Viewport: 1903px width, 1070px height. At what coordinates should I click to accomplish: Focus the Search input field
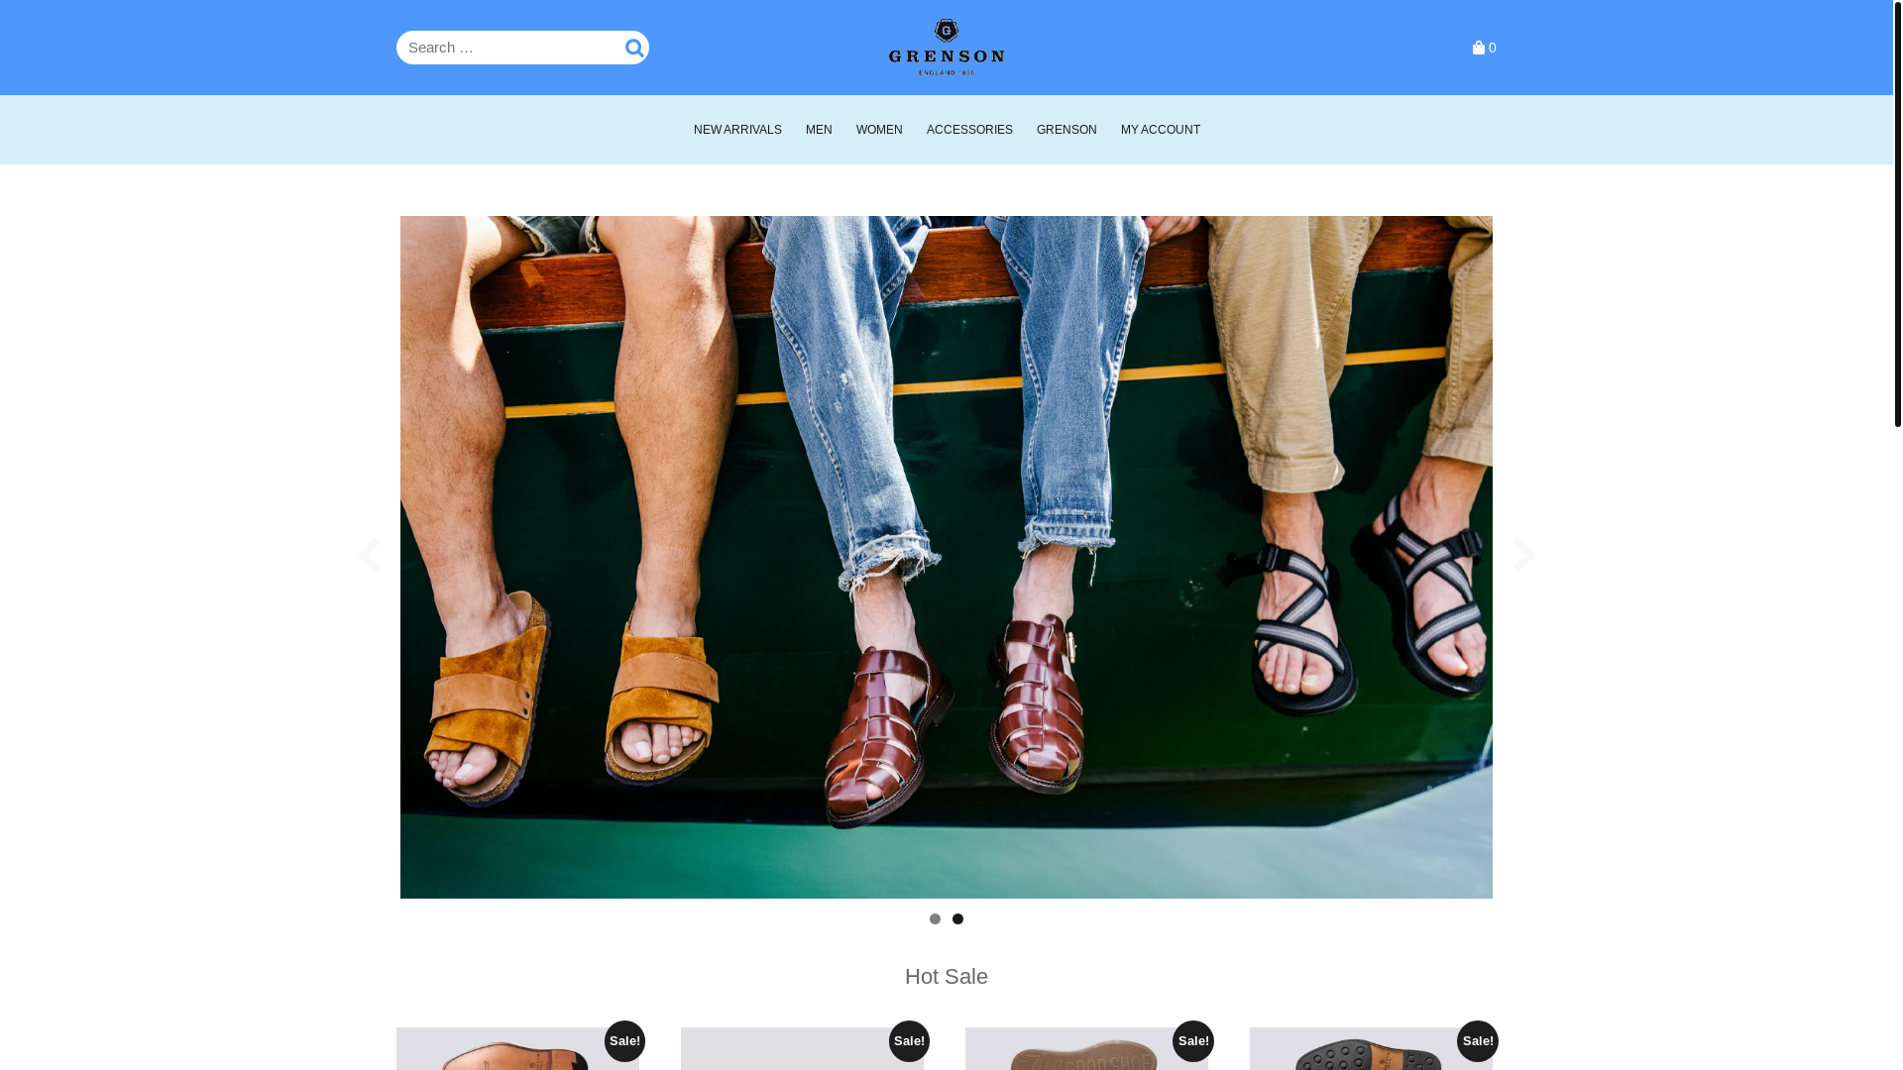[522, 48]
